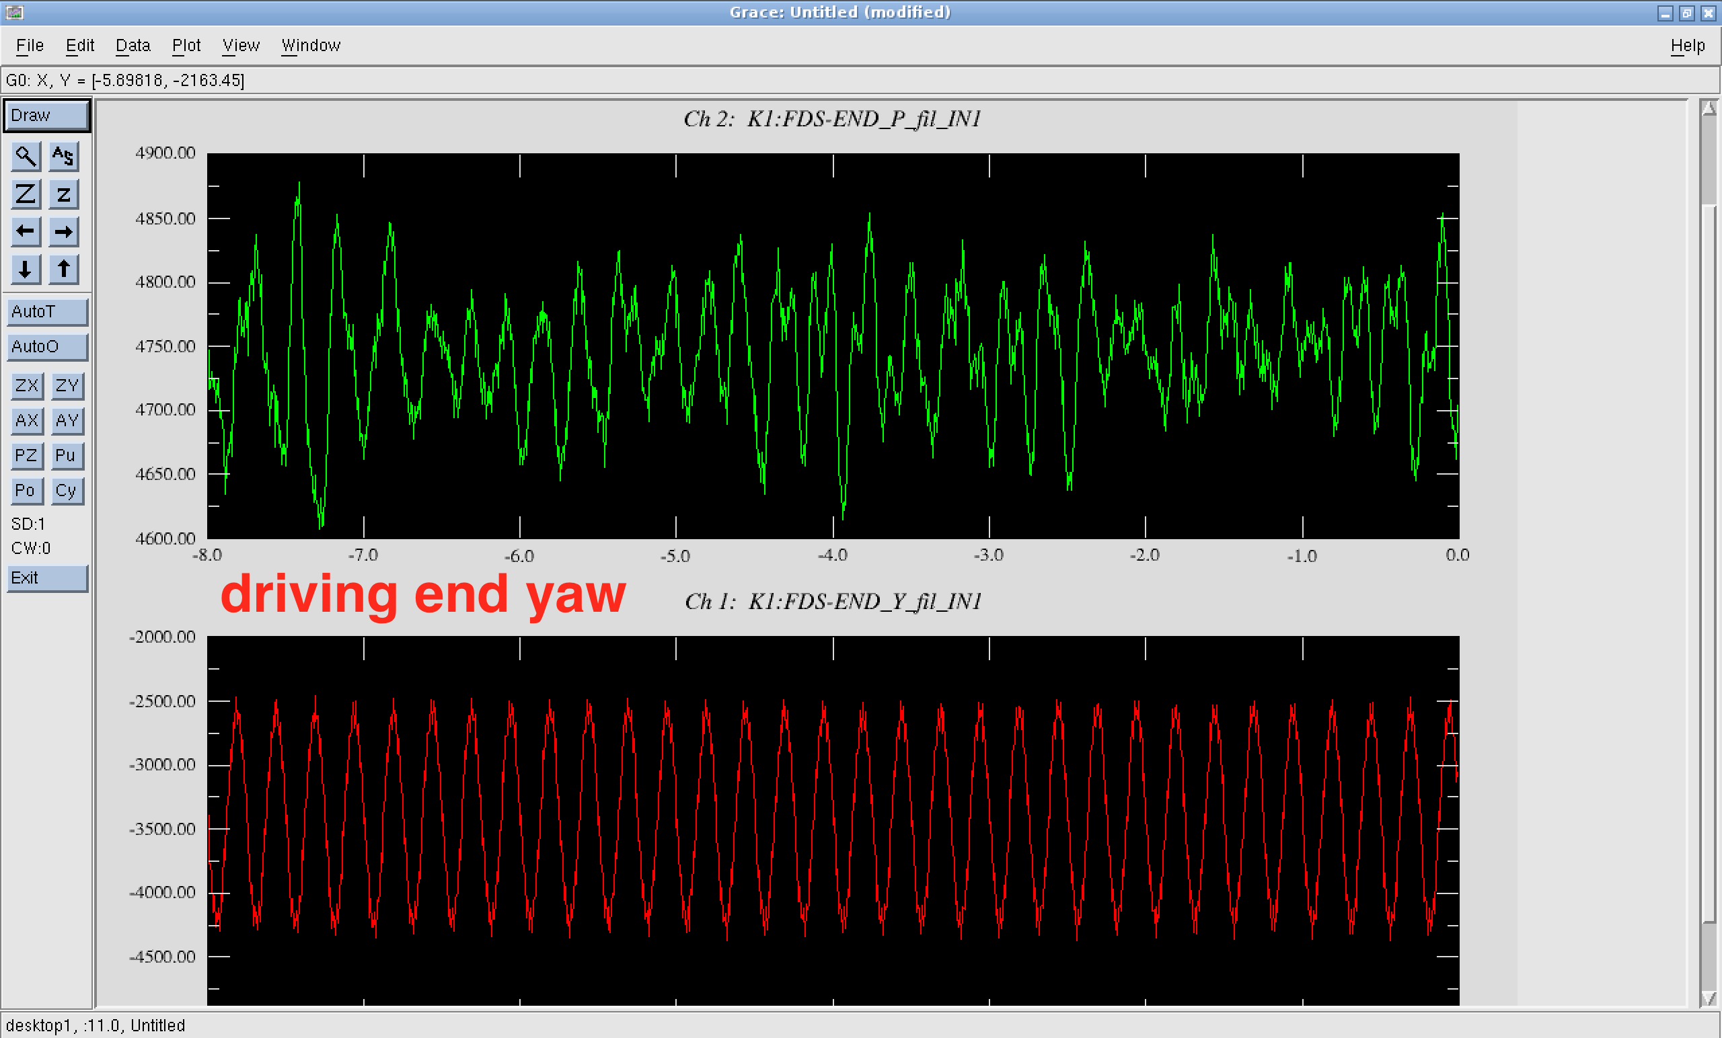Open the Plot menu
The width and height of the screenshot is (1722, 1038).
tap(186, 46)
